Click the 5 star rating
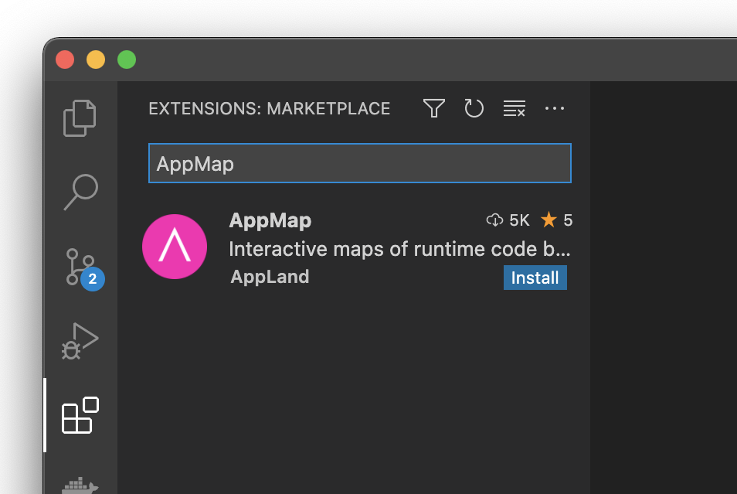Image resolution: width=737 pixels, height=494 pixels. (556, 220)
